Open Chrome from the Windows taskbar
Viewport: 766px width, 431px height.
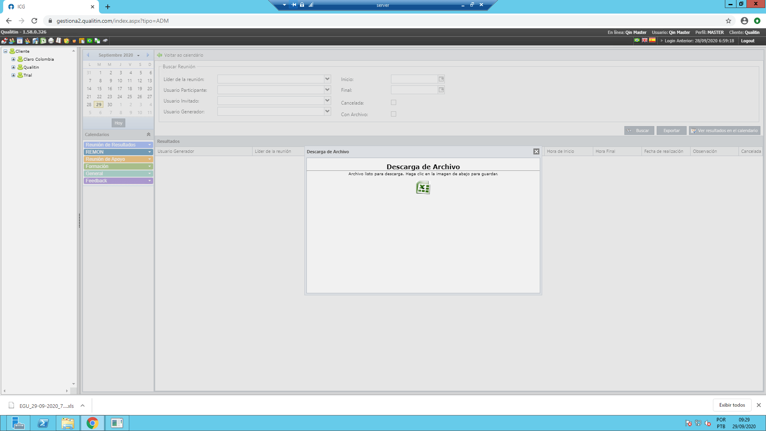point(93,423)
